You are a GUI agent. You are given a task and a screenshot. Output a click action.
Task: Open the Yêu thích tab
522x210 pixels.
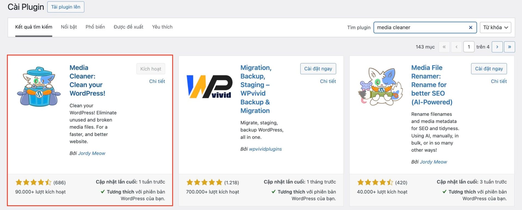coord(162,27)
